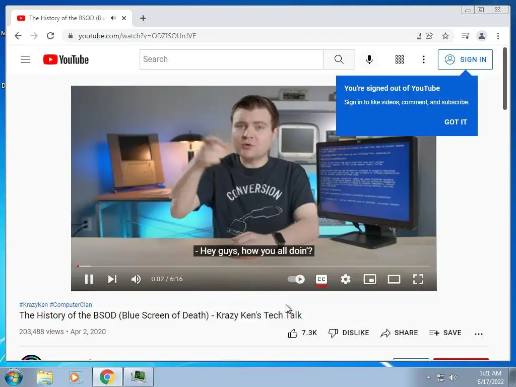Screen dimensions: 516x387
Task: Click the search magnifier button
Action: pos(339,59)
